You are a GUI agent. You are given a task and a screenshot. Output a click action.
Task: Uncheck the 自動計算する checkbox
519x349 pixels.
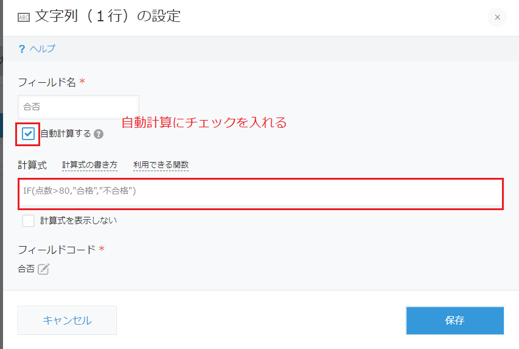click(x=28, y=134)
